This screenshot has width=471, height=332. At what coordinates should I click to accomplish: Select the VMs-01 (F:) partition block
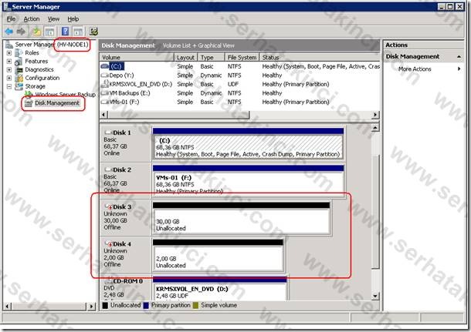(248, 181)
